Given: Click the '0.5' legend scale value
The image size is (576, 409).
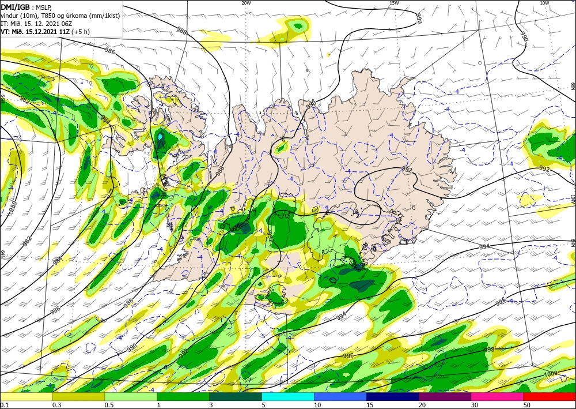Looking at the screenshot, I should 109,405.
